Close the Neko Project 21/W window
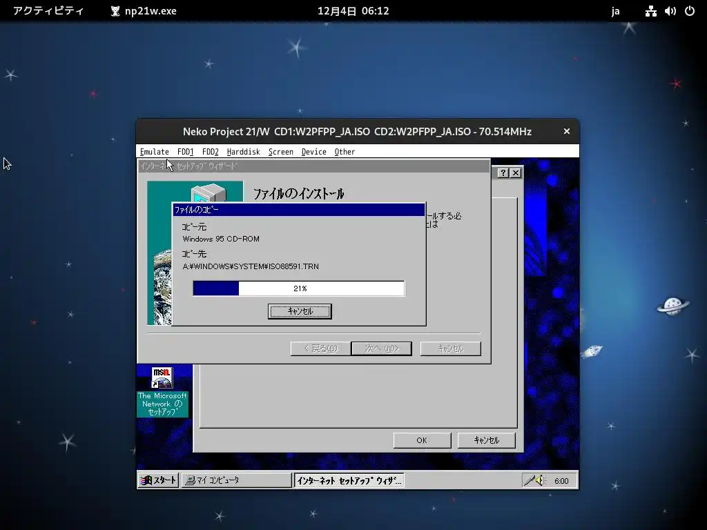707x530 pixels. [567, 131]
